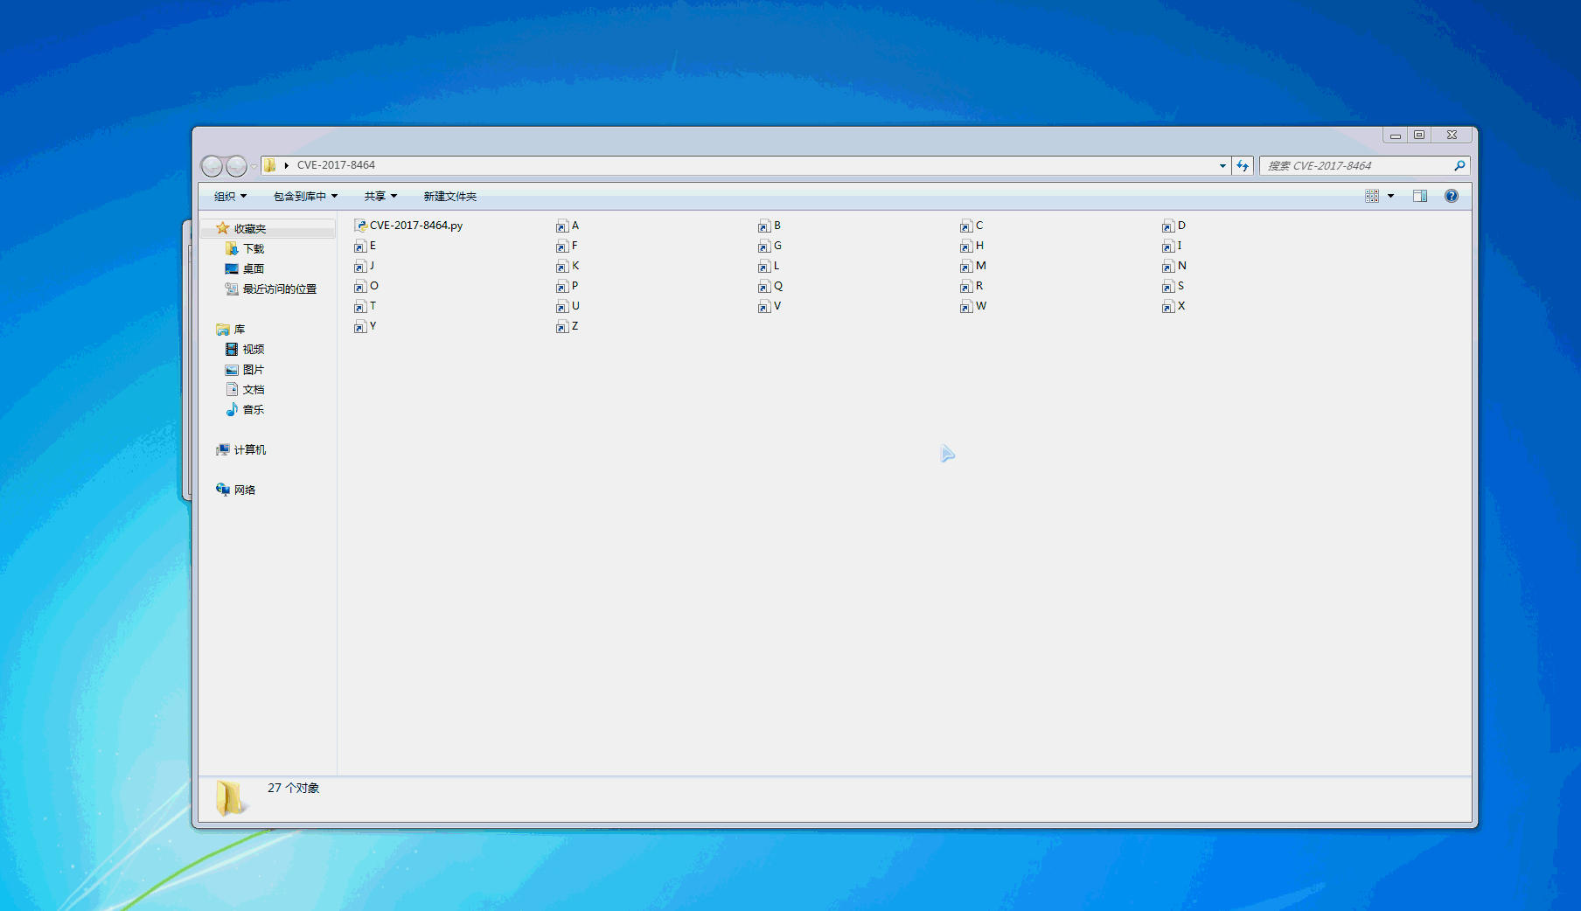Select shortcut file W
This screenshot has width=1581, height=911.
coord(973,306)
